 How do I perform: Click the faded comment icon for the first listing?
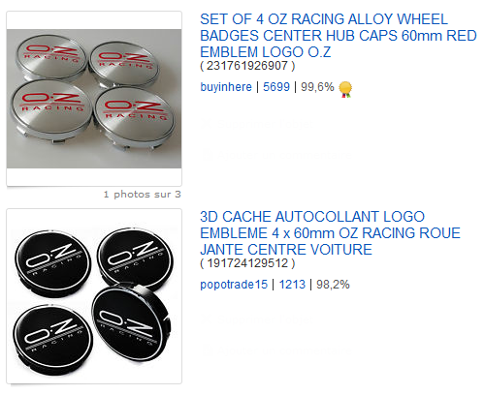(x=208, y=155)
